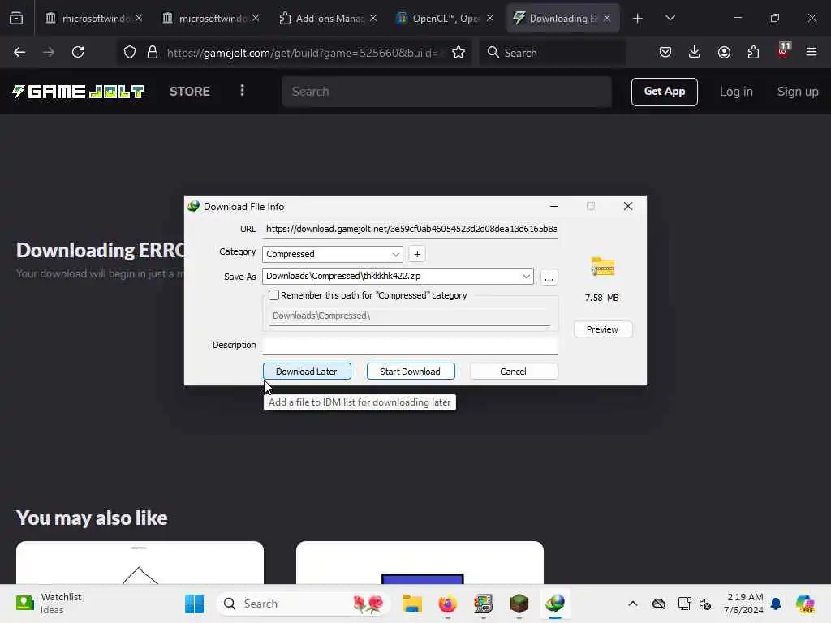The width and height of the screenshot is (831, 623).
Task: Open the colorful app taskbar icon
Action: [483, 604]
